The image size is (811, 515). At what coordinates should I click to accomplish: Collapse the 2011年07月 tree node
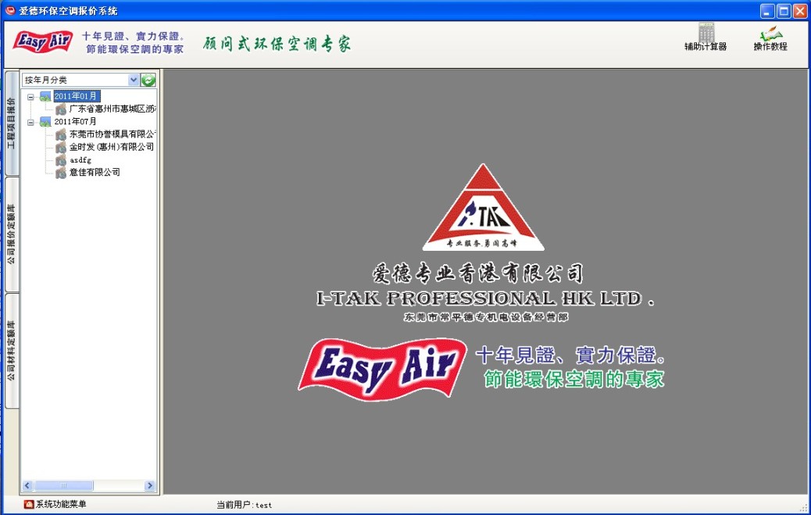(x=30, y=122)
